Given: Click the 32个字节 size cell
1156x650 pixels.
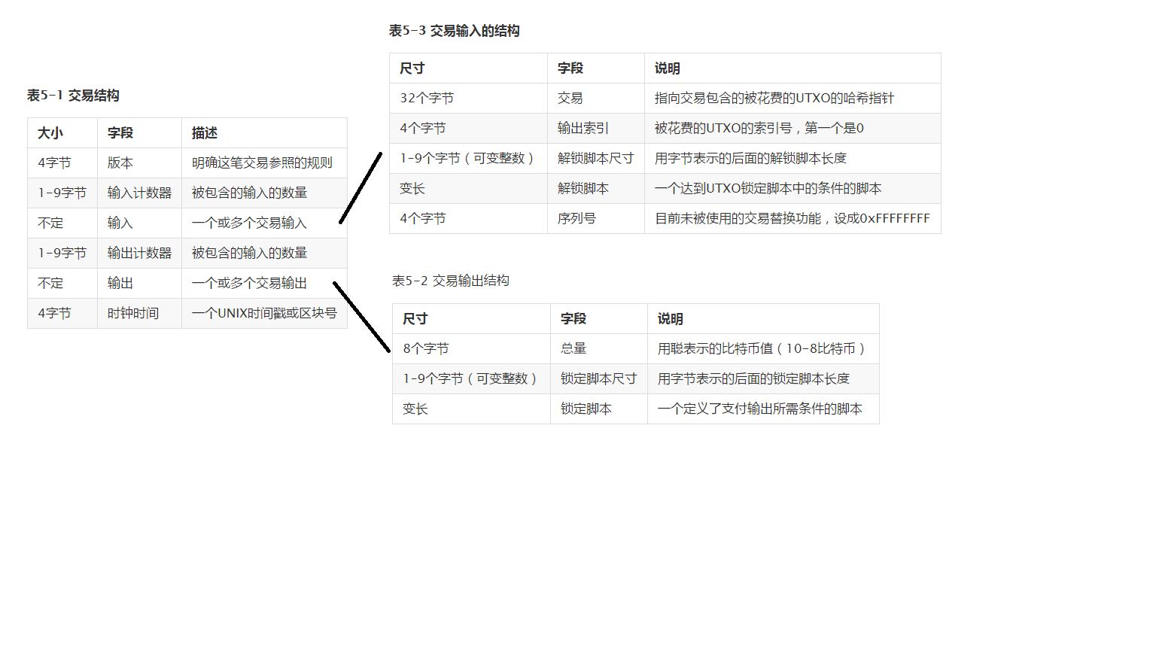Looking at the screenshot, I should click(468, 99).
